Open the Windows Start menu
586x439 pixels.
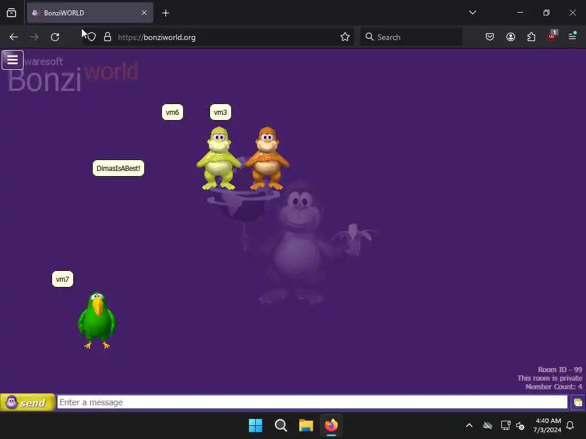[256, 425]
